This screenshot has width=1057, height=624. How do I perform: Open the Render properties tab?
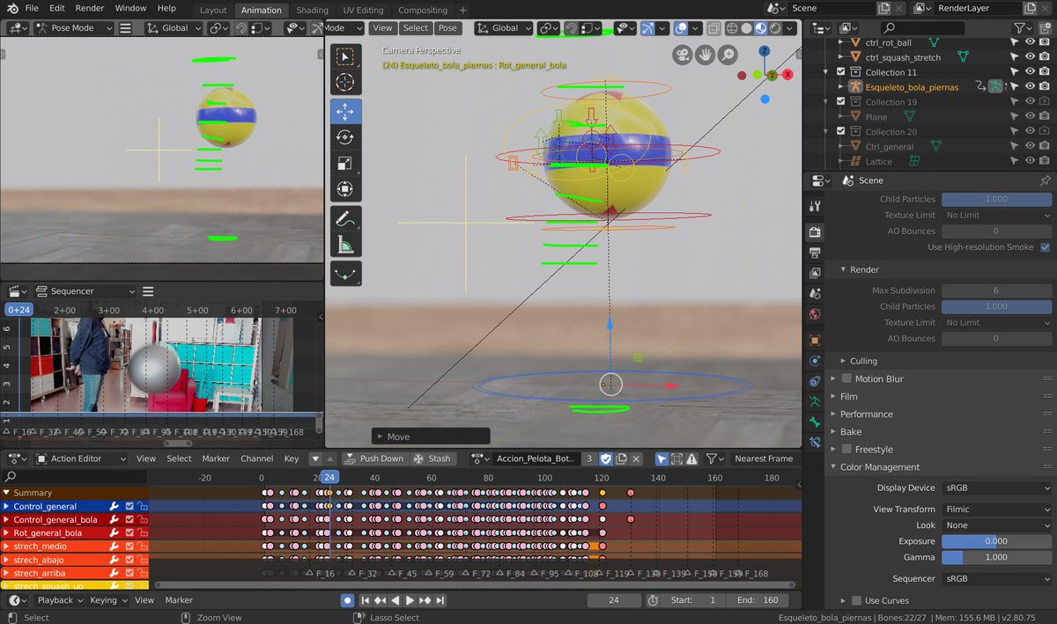click(x=815, y=232)
